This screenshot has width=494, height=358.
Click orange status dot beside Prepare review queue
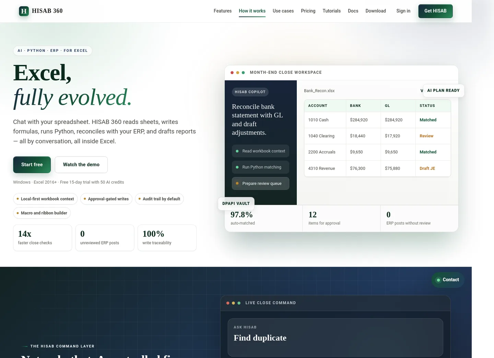[x=237, y=183]
